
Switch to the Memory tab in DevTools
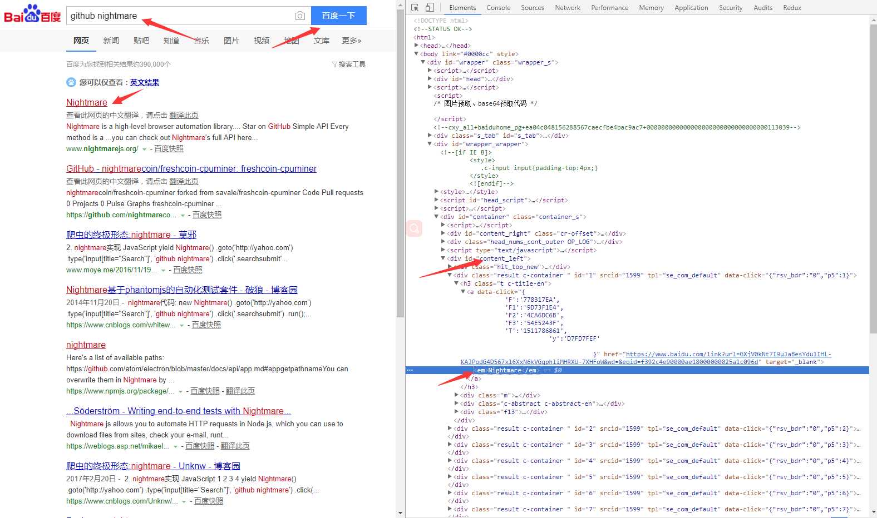[x=652, y=8]
